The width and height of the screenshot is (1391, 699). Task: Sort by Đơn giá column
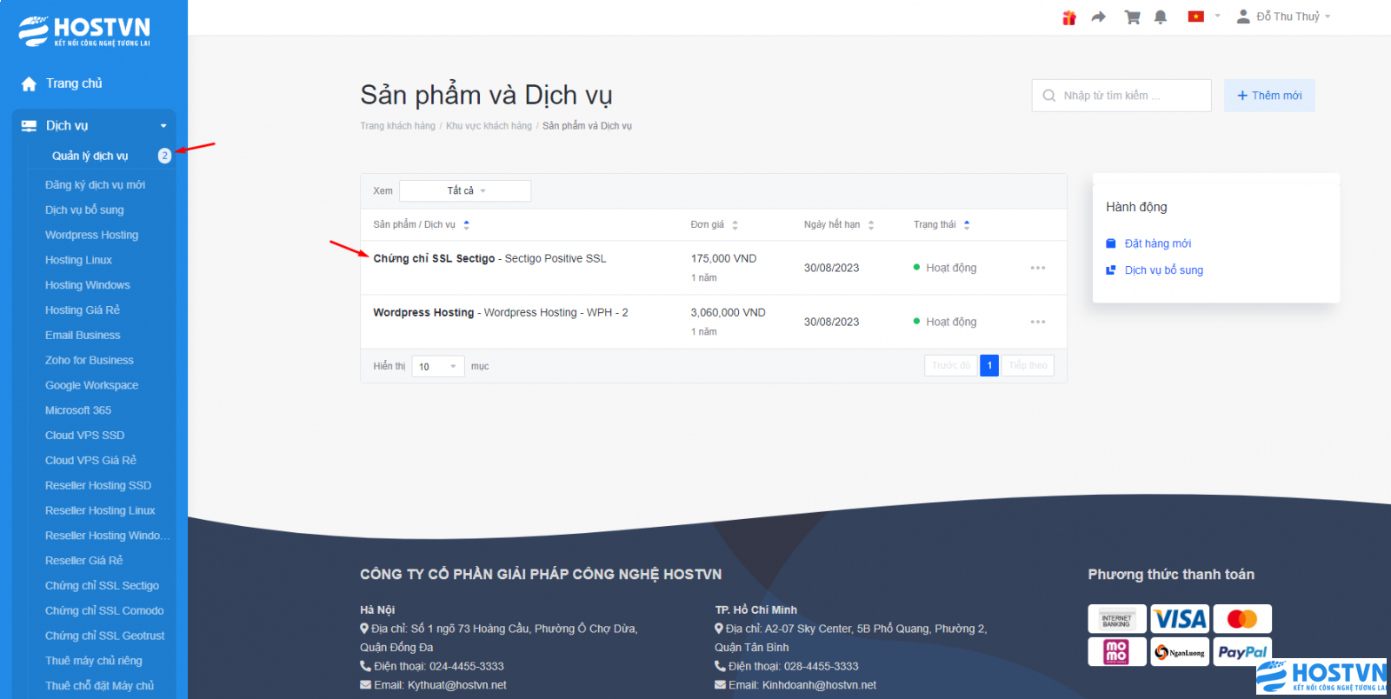tap(715, 224)
